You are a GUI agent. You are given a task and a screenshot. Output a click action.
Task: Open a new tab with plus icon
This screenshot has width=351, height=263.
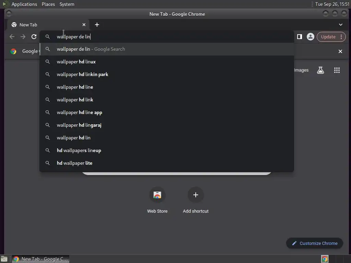97,25
